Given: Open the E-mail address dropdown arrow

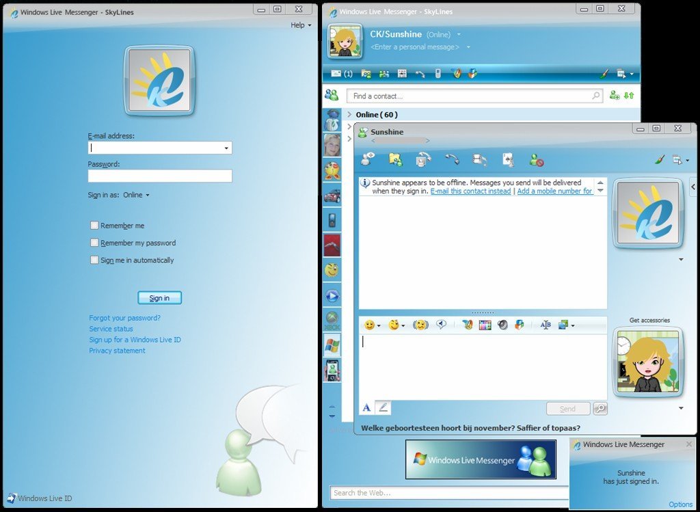Looking at the screenshot, I should pos(226,148).
